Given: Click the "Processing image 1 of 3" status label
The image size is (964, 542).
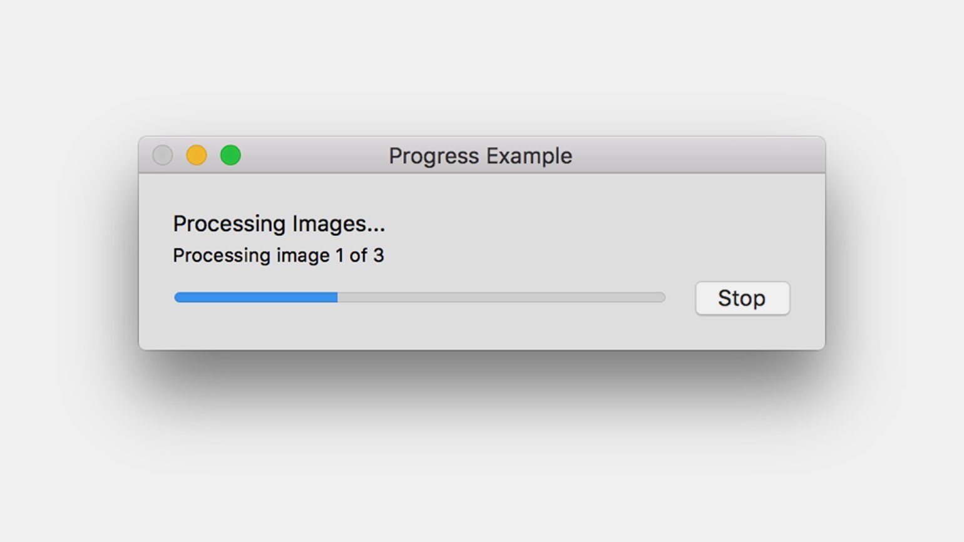Looking at the screenshot, I should click(279, 255).
